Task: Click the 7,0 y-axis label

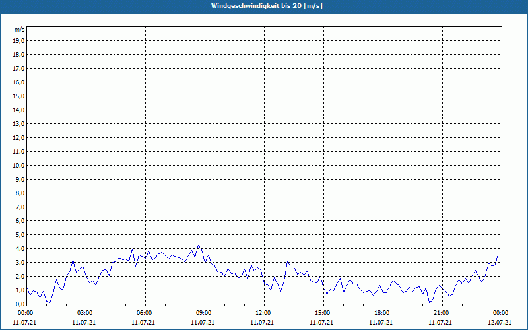Action: tap(20, 207)
